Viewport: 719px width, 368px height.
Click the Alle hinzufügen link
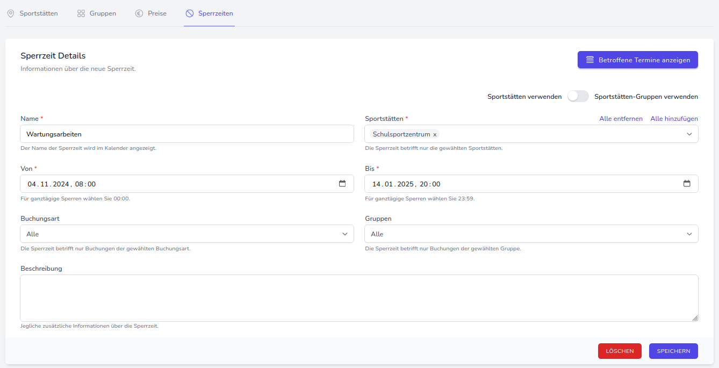(x=674, y=119)
